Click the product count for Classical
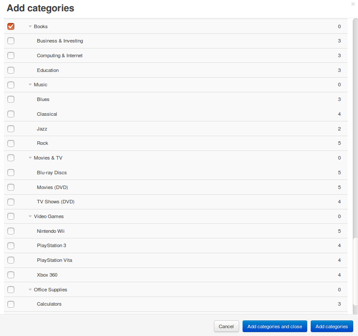 [x=339, y=114]
